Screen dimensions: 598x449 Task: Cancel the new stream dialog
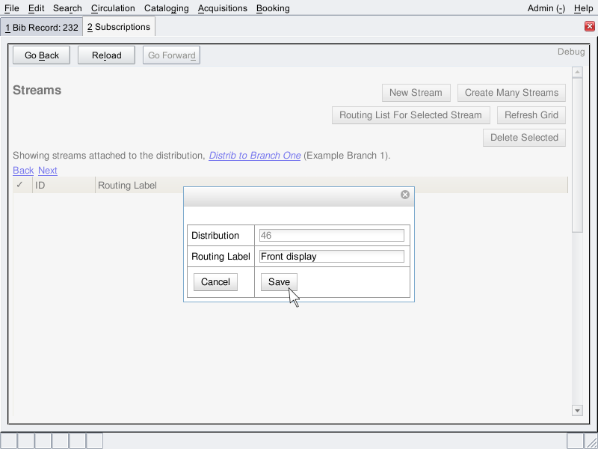coord(215,282)
